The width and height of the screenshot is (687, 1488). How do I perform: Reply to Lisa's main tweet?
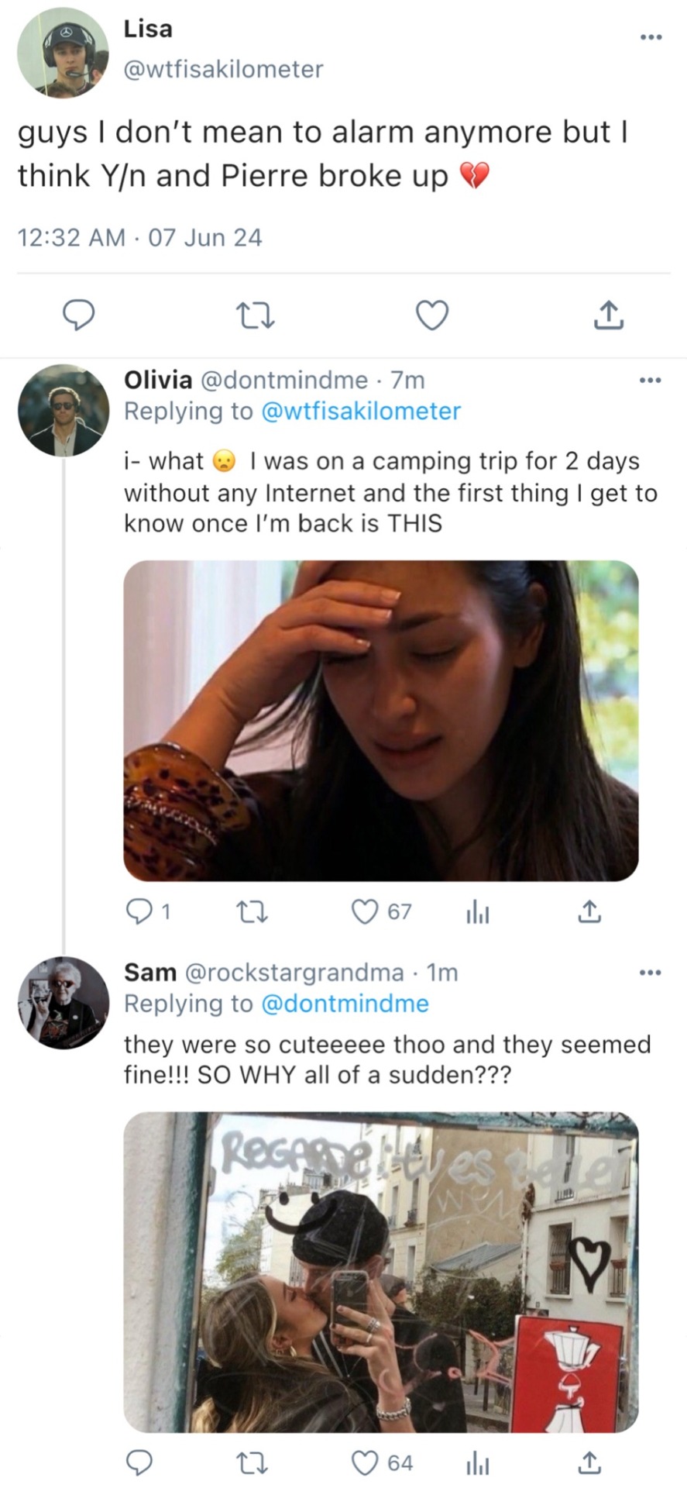tap(79, 315)
